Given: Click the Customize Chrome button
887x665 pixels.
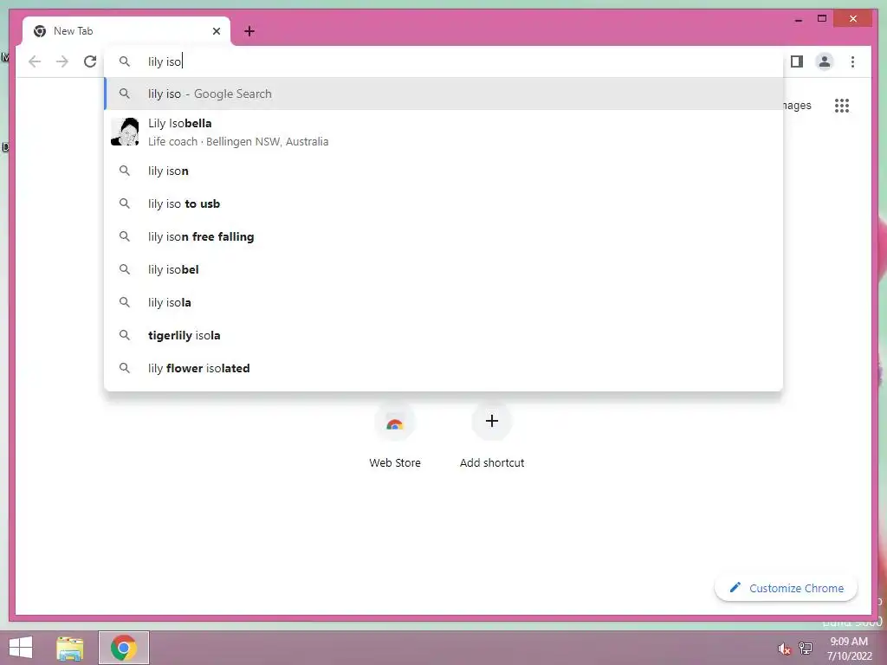Looking at the screenshot, I should 787,588.
